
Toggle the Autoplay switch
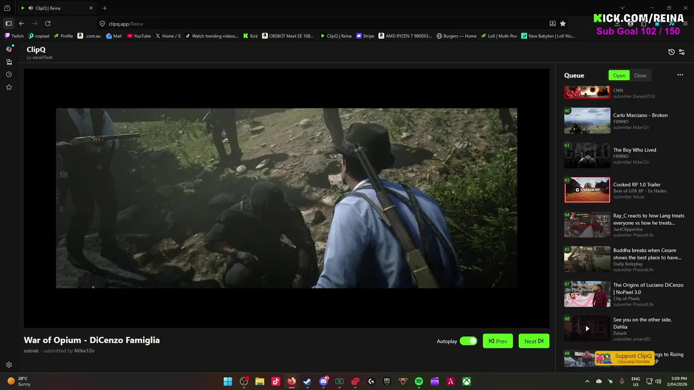tap(468, 341)
